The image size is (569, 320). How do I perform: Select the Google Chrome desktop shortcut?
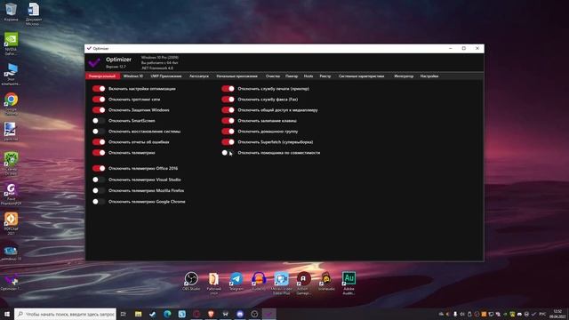[x=11, y=104]
